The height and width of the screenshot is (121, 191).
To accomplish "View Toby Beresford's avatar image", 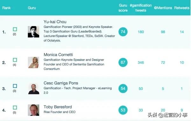I will point(33,110).
